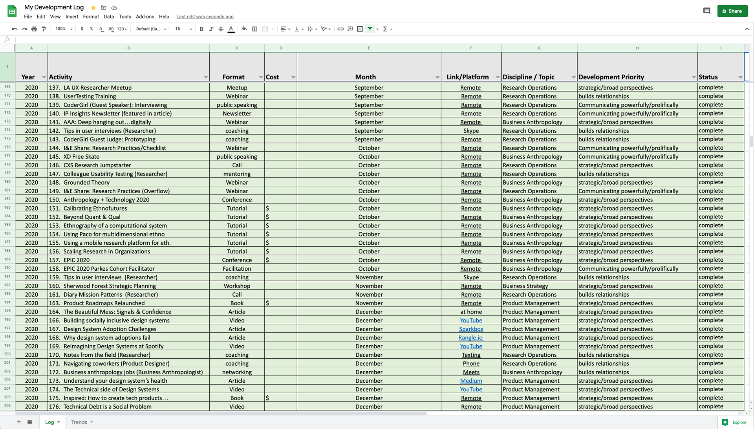Increase decimal places
The height and width of the screenshot is (429, 754).
point(111,29)
